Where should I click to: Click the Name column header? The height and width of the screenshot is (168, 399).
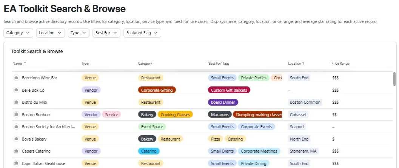tap(17, 64)
